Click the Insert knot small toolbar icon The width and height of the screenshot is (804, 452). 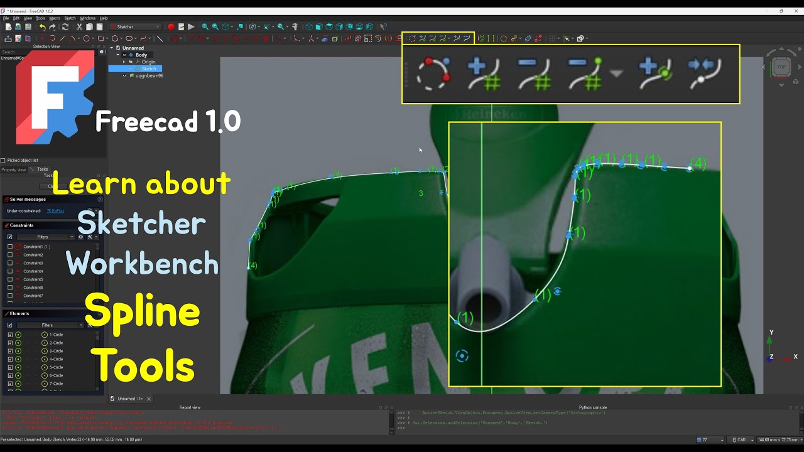coord(457,38)
